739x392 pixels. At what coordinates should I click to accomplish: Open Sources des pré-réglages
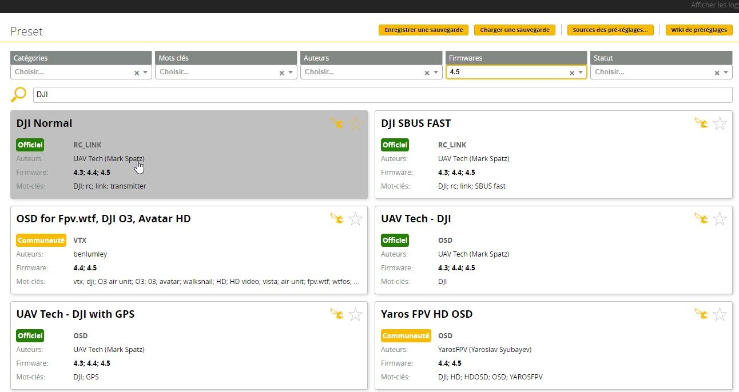coord(610,30)
